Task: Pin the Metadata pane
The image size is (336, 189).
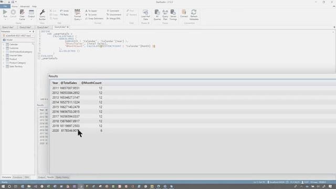Action: pos(33,31)
